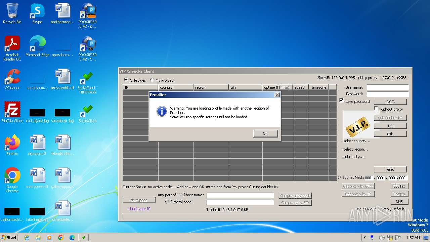Click first IP Subnet Mask octet field
This screenshot has height=242, width=430.
369,178
